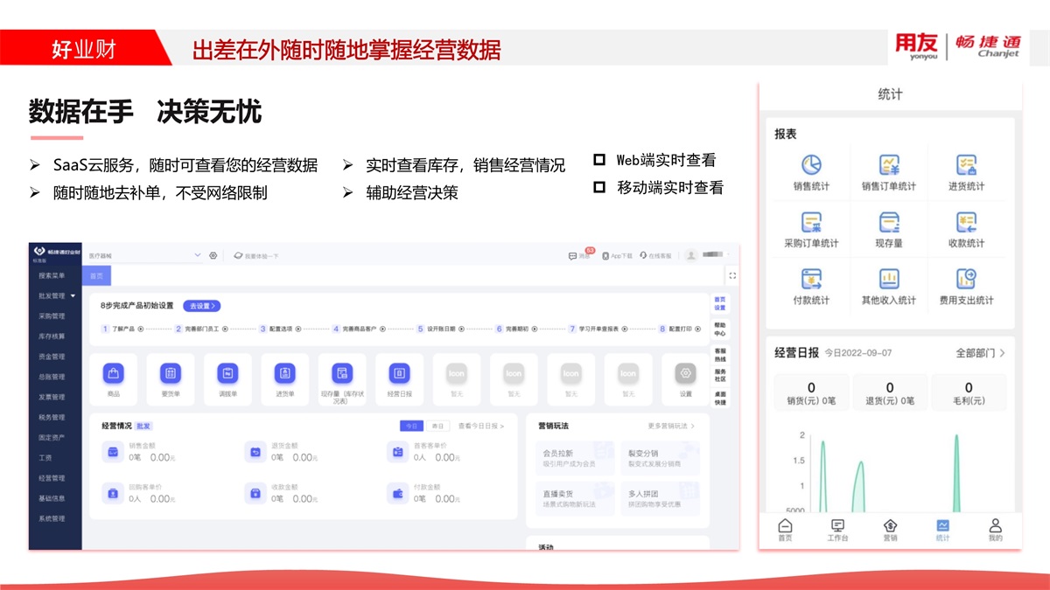Expand the 医疗器械 account dropdown
The image size is (1050, 590).
(x=197, y=255)
